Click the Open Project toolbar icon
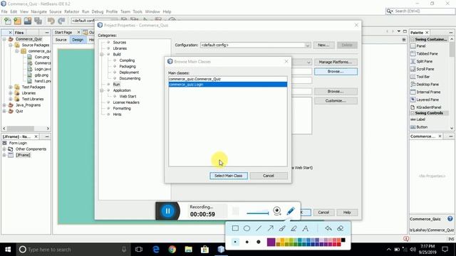 pyautogui.click(x=28, y=21)
